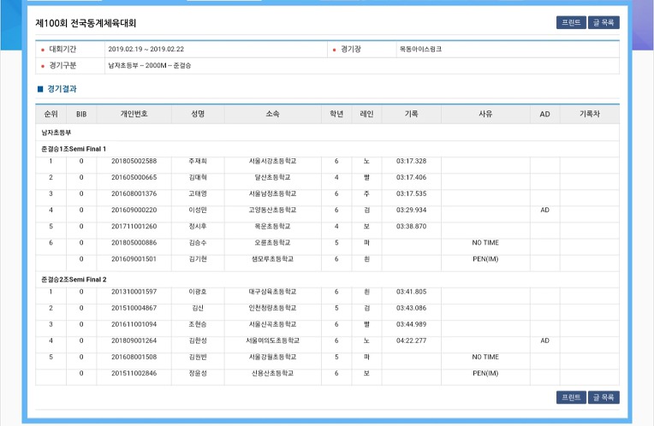Click the 사유 column header
The height and width of the screenshot is (426, 654).
[x=485, y=114]
